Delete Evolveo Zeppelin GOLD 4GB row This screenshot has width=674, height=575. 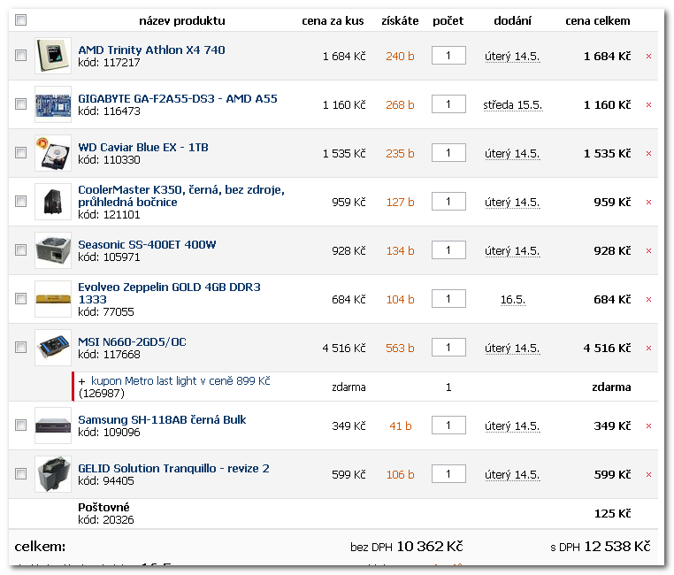click(648, 300)
